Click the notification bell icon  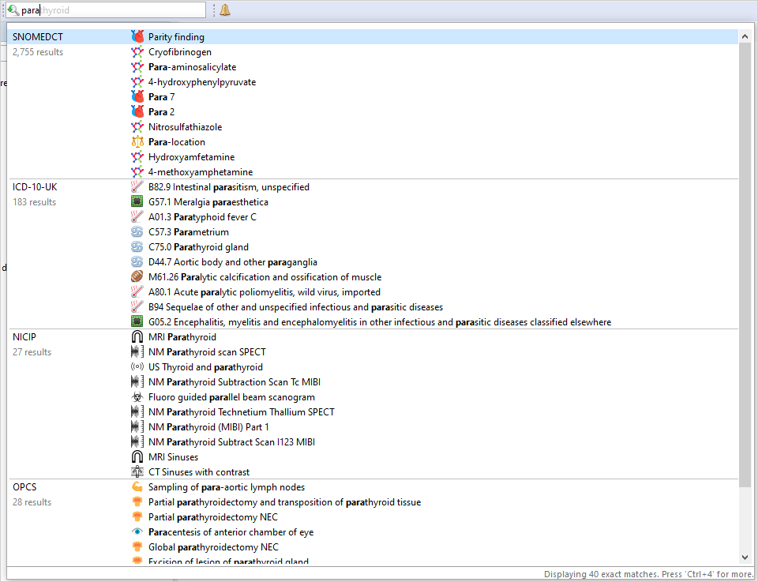coord(225,10)
